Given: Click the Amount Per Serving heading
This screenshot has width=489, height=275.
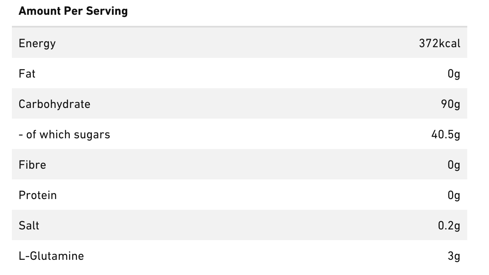Looking at the screenshot, I should [73, 11].
